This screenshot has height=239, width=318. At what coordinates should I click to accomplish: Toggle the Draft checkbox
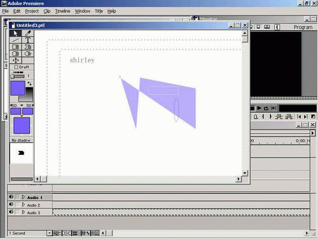click(x=16, y=67)
